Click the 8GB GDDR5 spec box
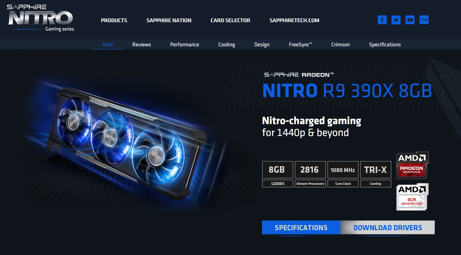Image resolution: width=461 pixels, height=255 pixels. [278, 174]
